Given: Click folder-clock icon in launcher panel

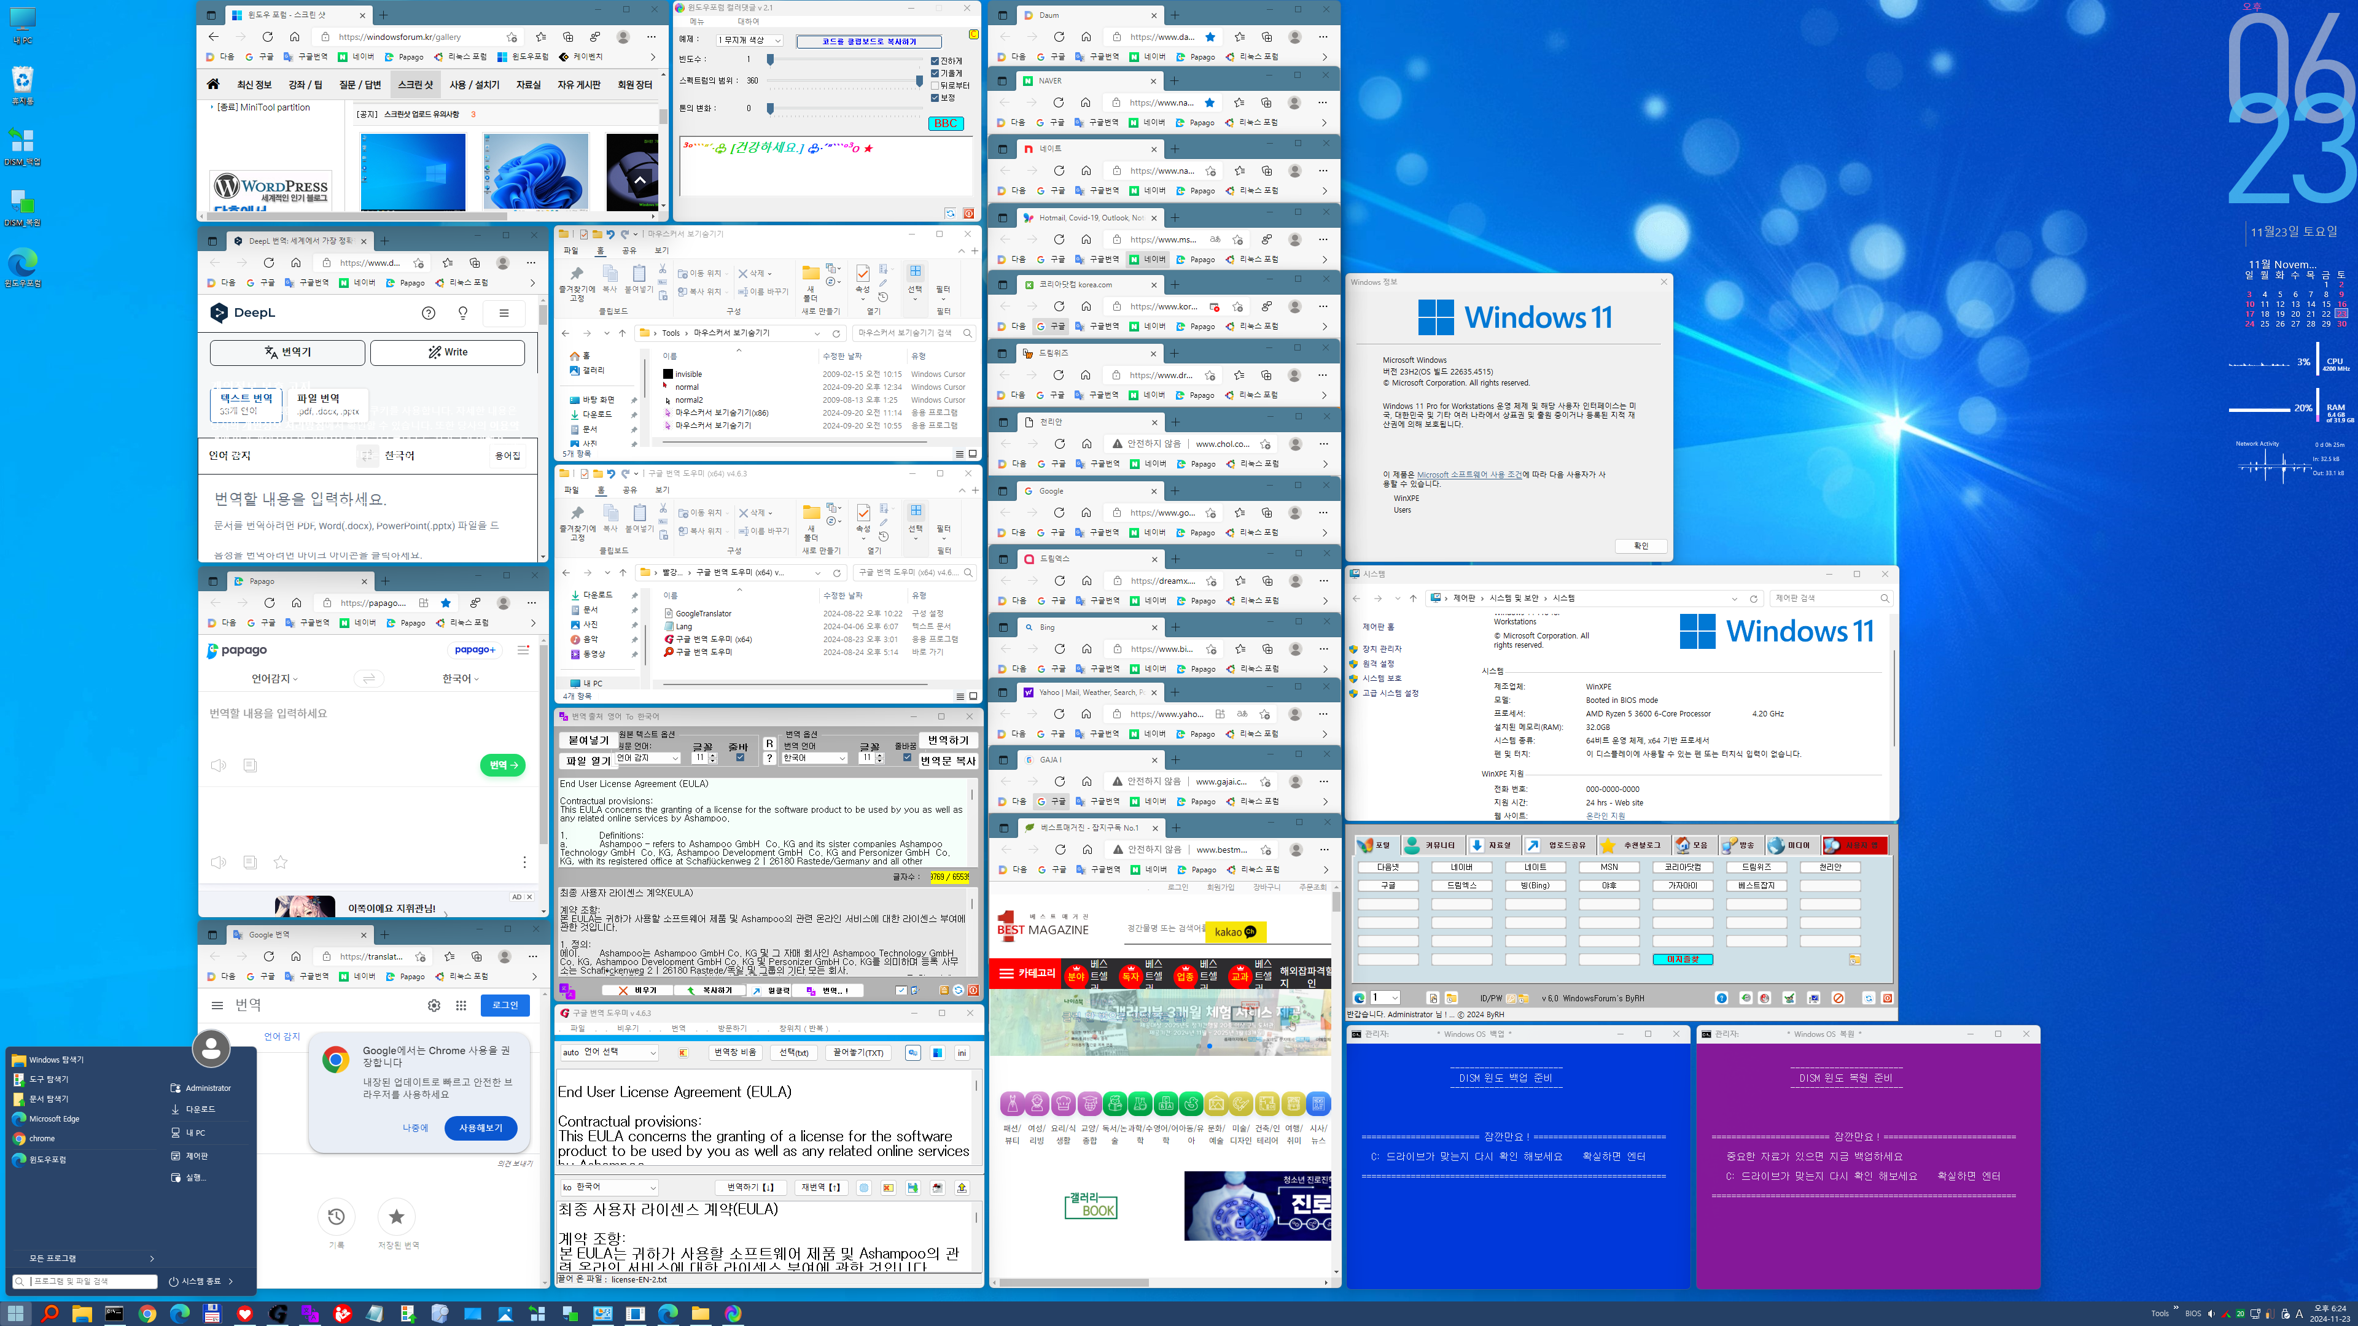Looking at the screenshot, I should click(1854, 959).
